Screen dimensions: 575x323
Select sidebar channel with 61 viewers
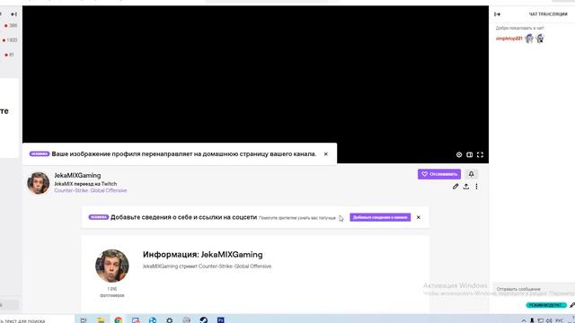pyautogui.click(x=10, y=55)
